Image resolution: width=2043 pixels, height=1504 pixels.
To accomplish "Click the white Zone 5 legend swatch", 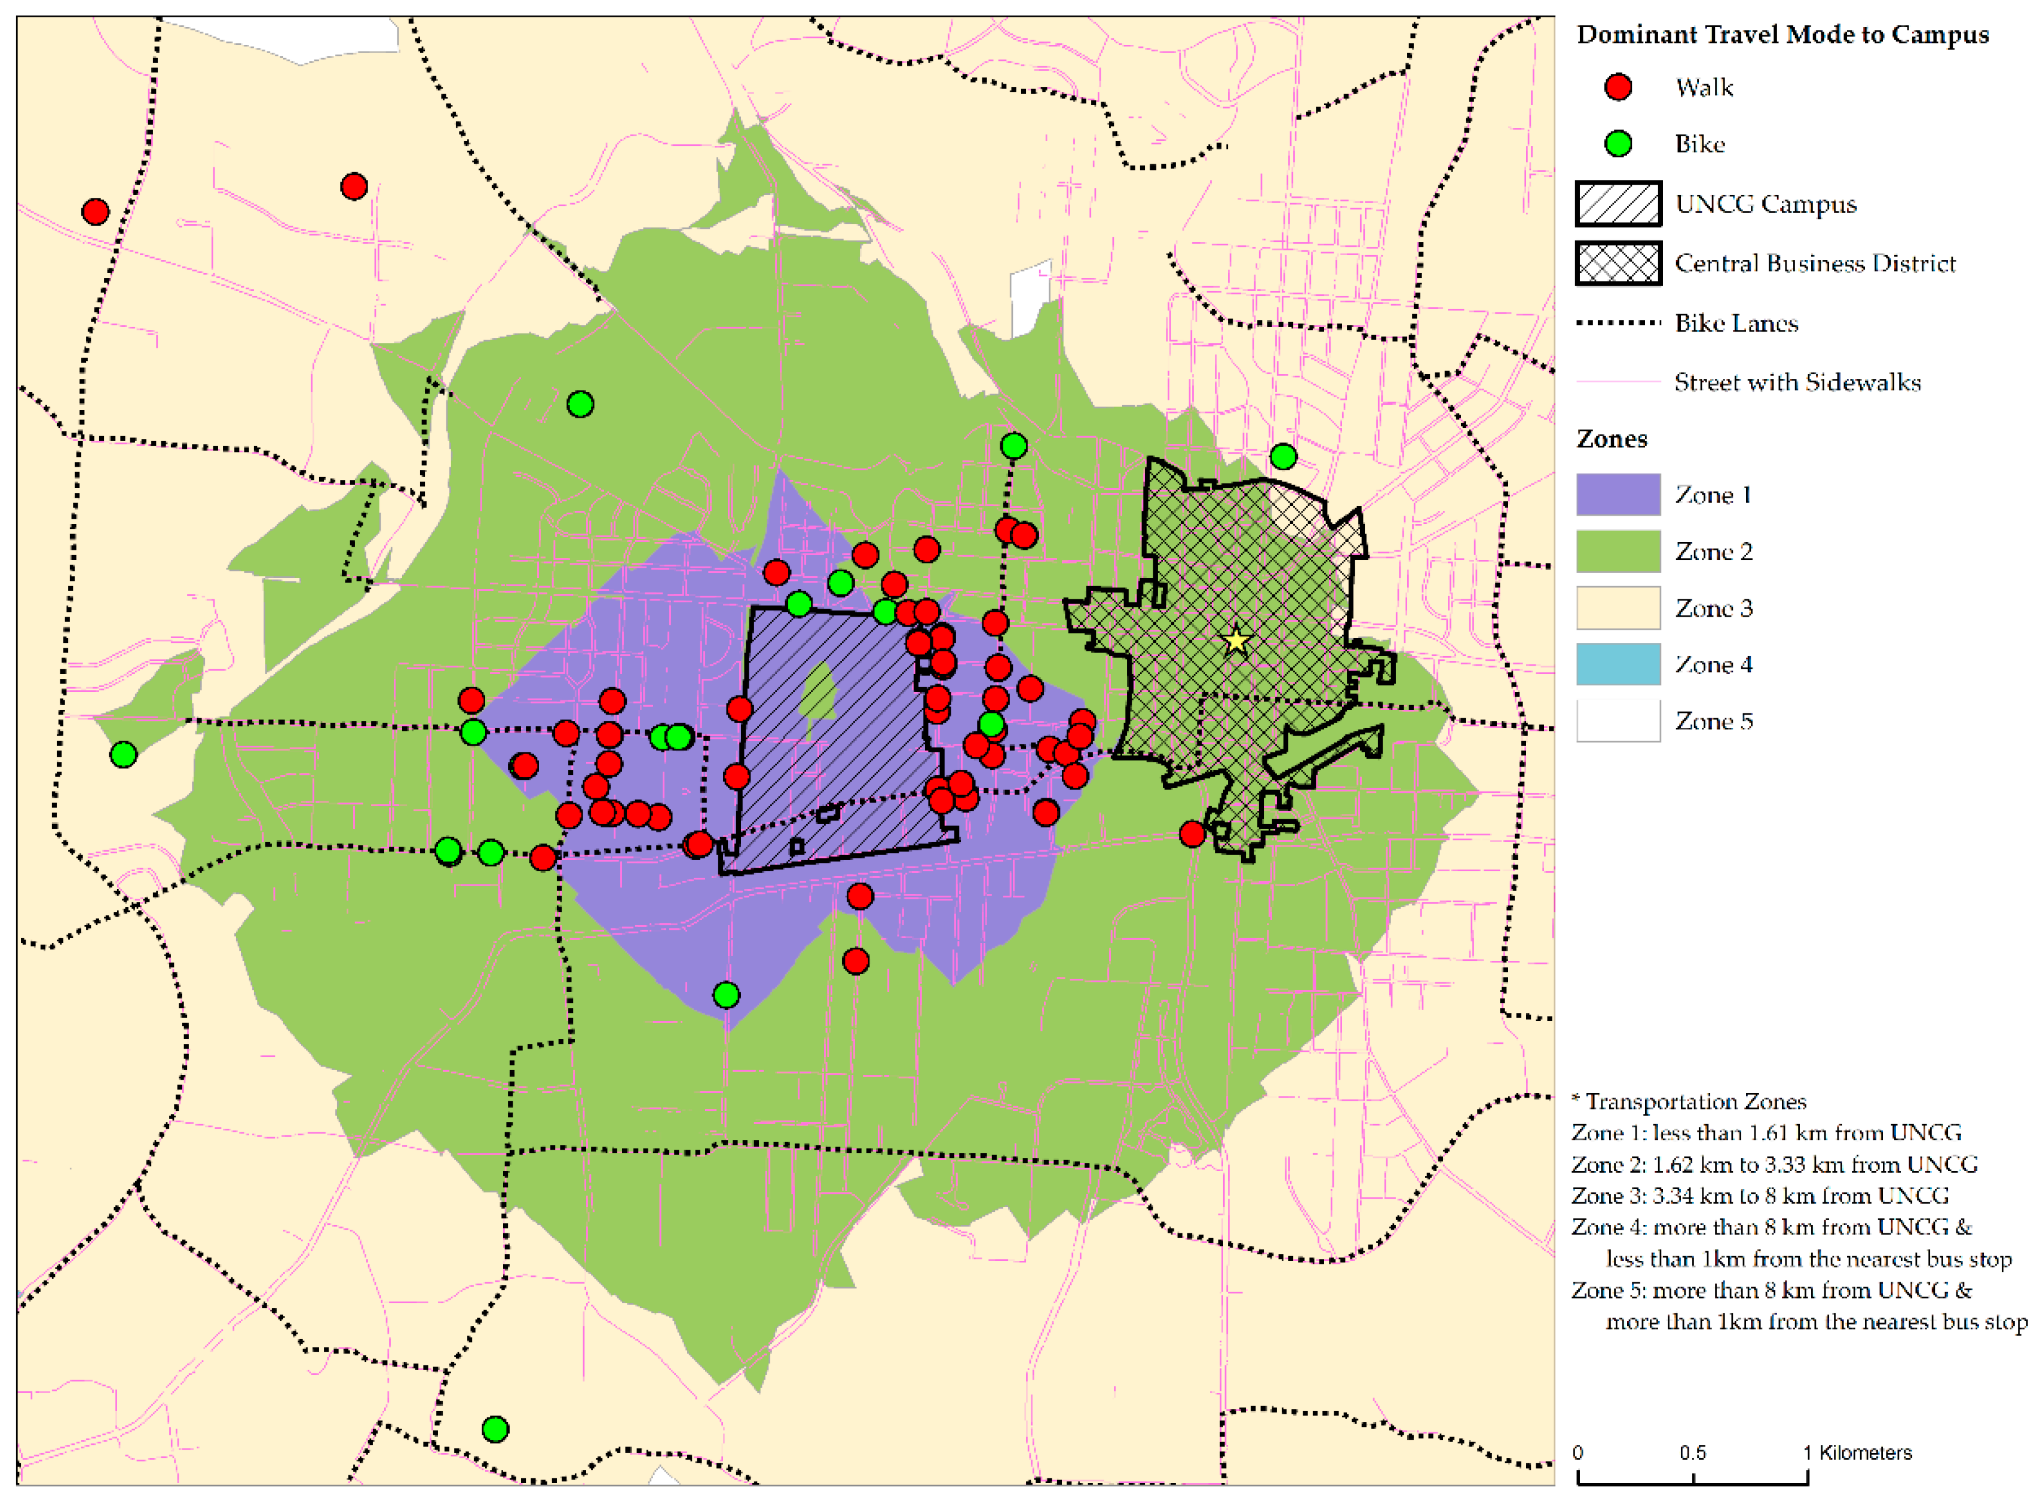I will click(x=1618, y=721).
